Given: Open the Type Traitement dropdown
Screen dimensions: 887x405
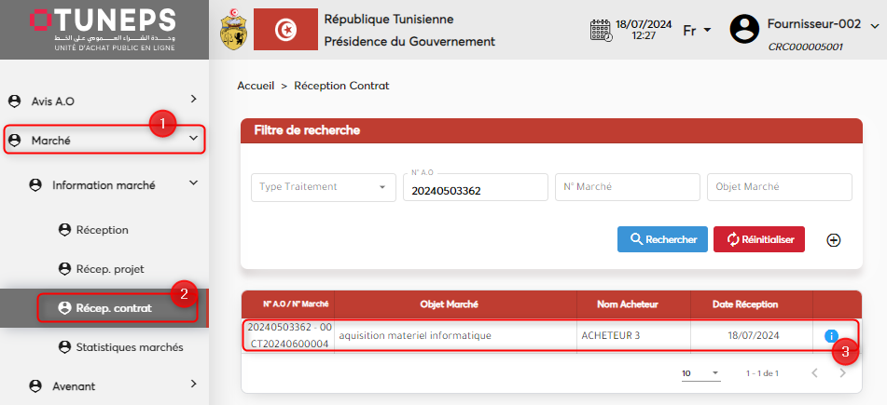Looking at the screenshot, I should click(323, 187).
